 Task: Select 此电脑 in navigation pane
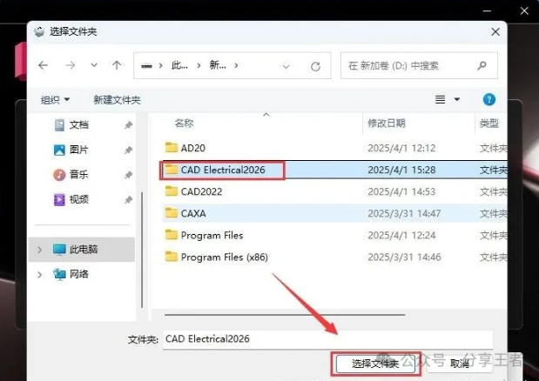point(82,249)
